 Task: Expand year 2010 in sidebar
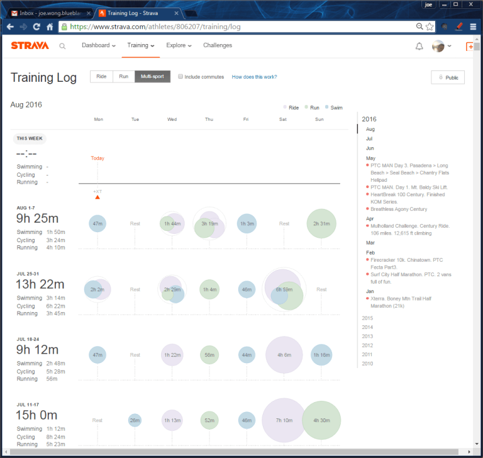point(367,364)
